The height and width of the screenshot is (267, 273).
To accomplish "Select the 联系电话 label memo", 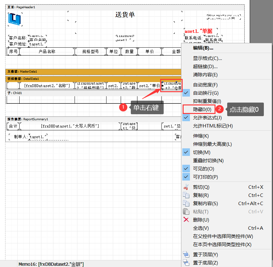I will tap(194, 38).
